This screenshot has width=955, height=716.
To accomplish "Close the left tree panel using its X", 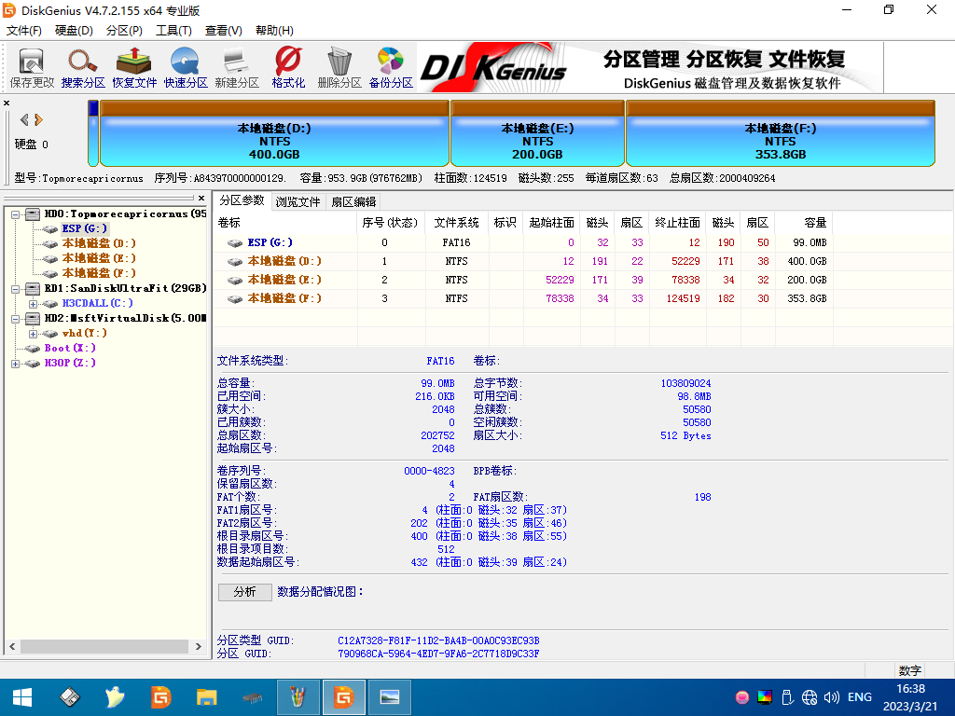I will 201,198.
